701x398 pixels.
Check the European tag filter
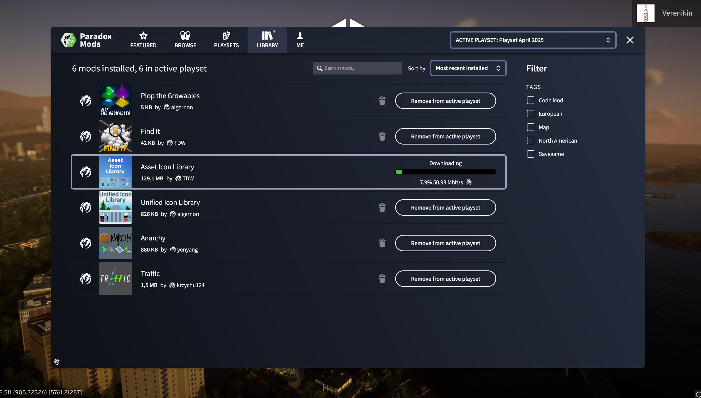pyautogui.click(x=530, y=114)
